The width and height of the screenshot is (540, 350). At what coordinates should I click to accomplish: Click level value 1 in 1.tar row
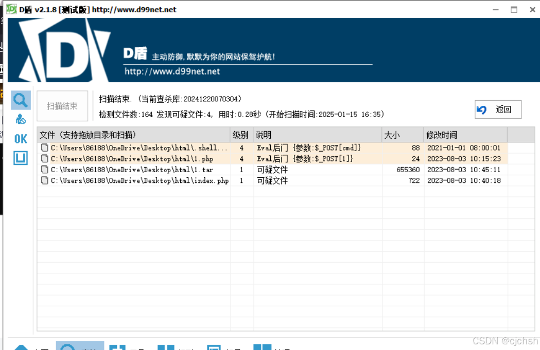(241, 170)
